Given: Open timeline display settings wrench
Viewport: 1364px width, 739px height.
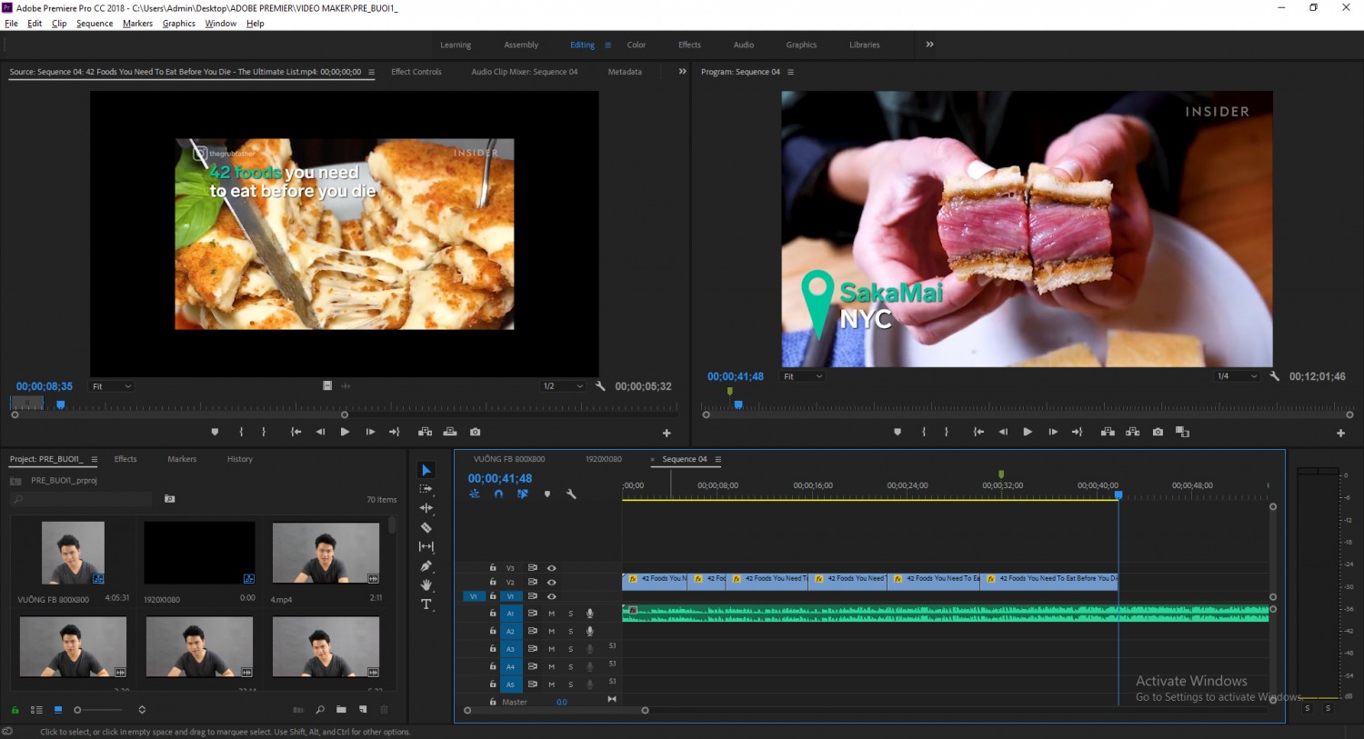Looking at the screenshot, I should click(x=571, y=494).
